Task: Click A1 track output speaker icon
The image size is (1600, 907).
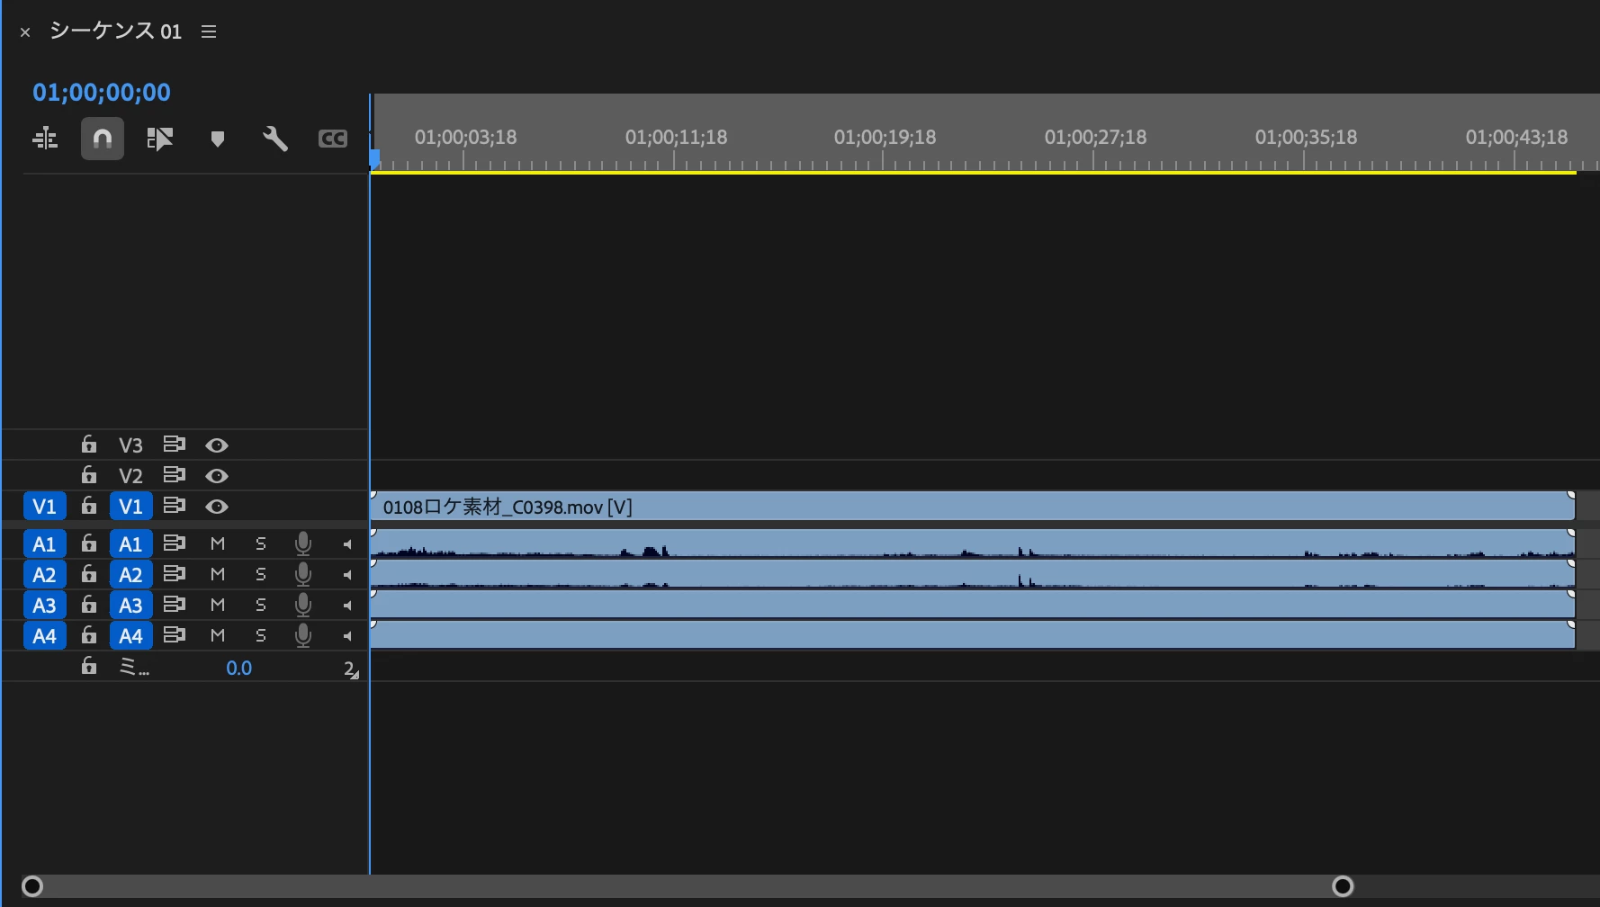Action: (347, 544)
